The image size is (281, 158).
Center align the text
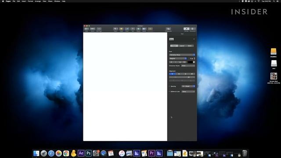(179, 74)
